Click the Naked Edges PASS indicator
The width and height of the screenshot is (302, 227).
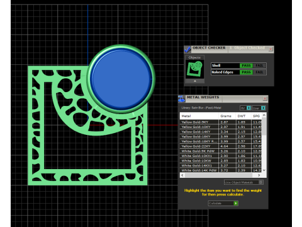pyautogui.click(x=246, y=73)
